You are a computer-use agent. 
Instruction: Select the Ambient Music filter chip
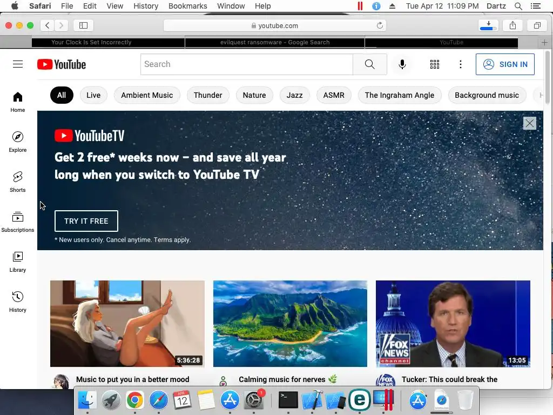click(147, 95)
